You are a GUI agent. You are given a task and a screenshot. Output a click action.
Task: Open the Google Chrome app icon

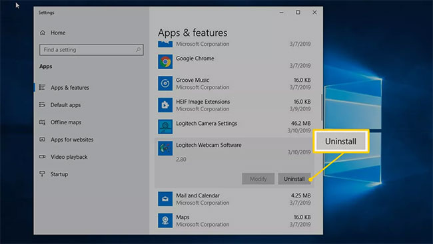(x=165, y=62)
